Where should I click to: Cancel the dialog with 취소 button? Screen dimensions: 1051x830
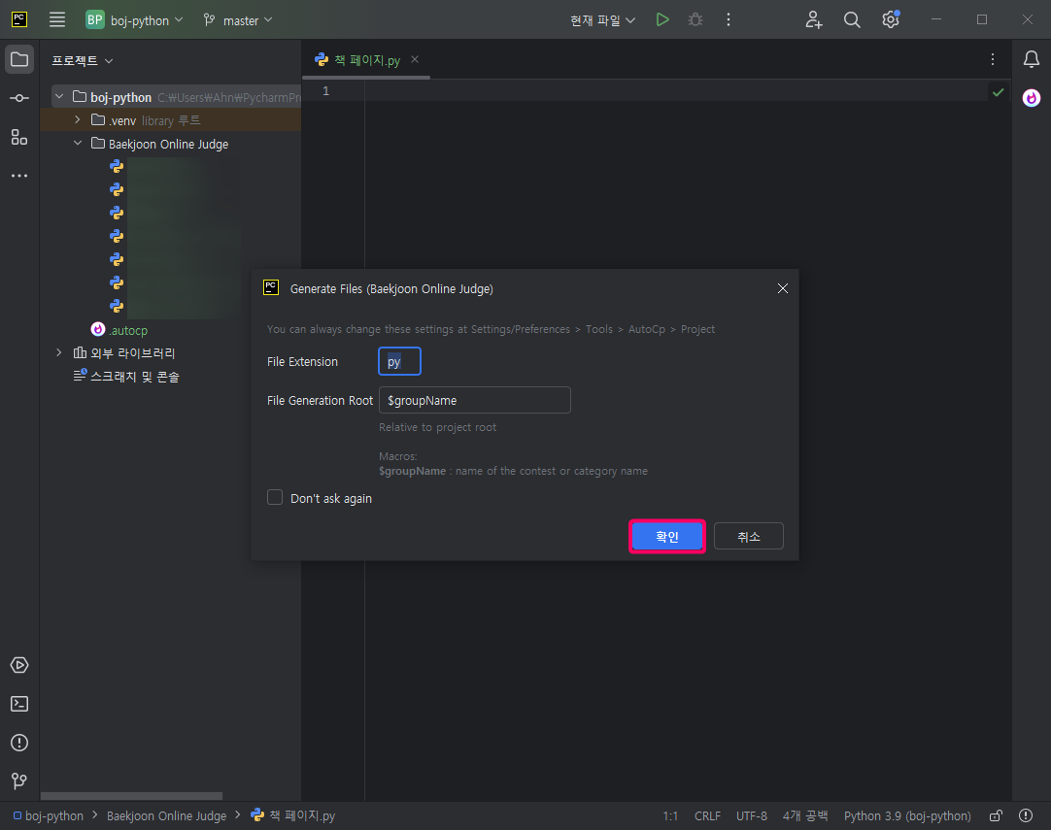point(749,536)
